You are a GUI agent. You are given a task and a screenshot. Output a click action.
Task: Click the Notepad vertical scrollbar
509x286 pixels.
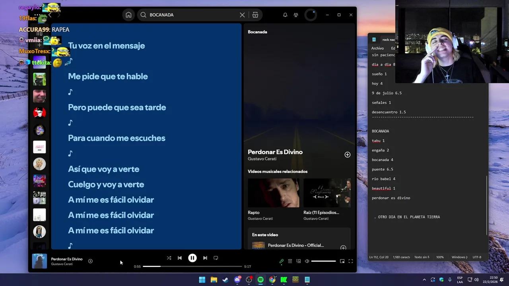point(487,205)
